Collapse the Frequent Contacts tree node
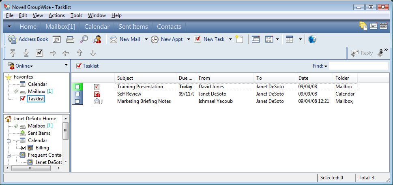The height and width of the screenshot is (185, 393). point(9,155)
